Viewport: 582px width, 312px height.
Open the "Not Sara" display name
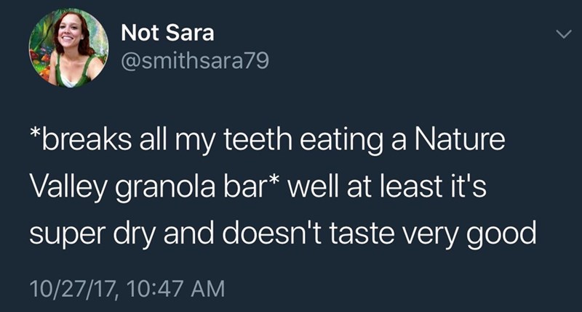click(167, 33)
